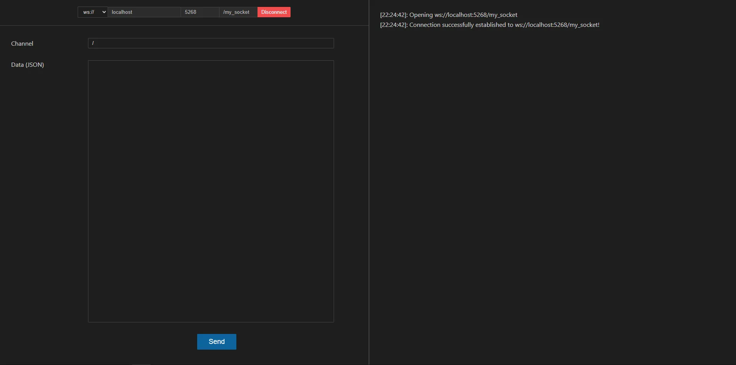This screenshot has width=736, height=365.
Task: Click the blank area left of the protocol selector
Action: tap(38, 12)
